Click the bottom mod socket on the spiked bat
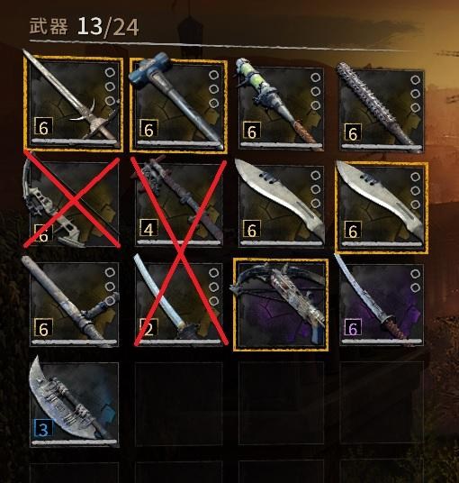This screenshot has width=459, height=483. click(x=415, y=107)
